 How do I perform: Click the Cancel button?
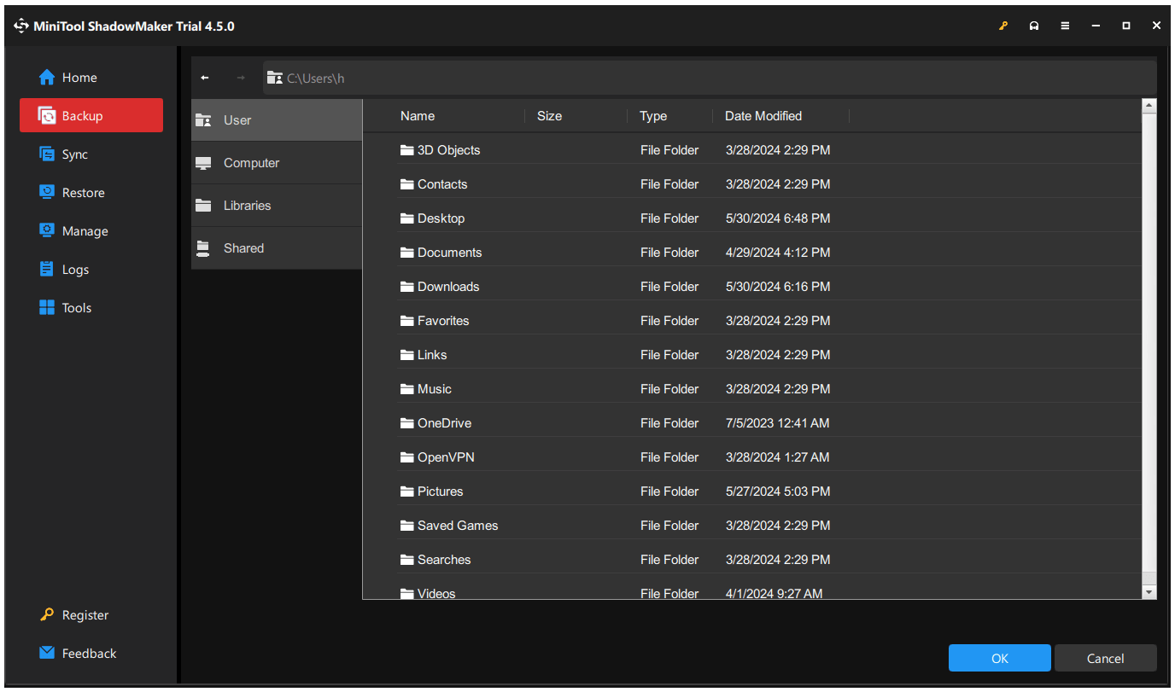click(1105, 658)
